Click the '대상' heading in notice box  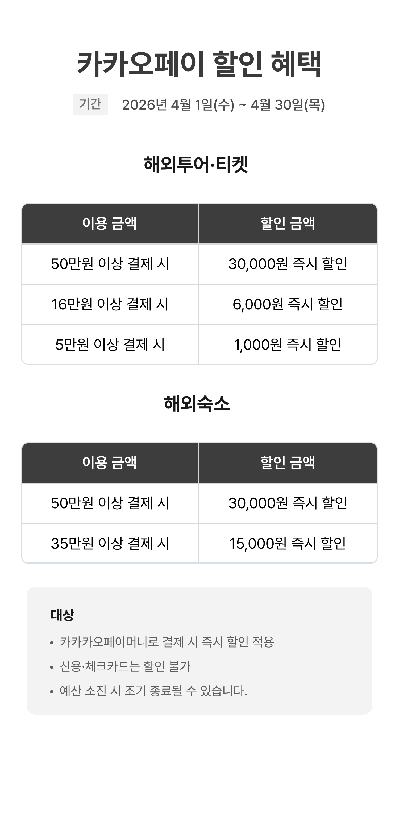pyautogui.click(x=62, y=615)
